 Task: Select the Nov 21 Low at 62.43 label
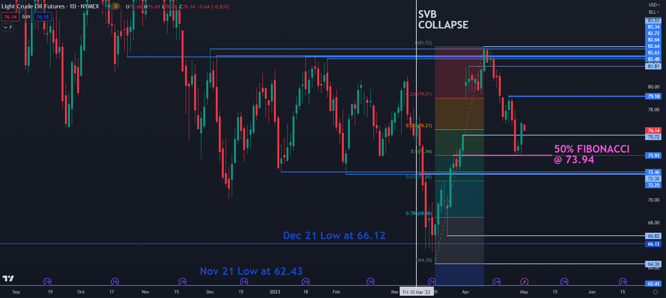click(x=251, y=271)
